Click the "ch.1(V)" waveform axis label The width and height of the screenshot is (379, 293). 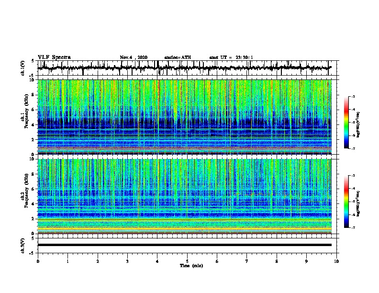coord(23,68)
